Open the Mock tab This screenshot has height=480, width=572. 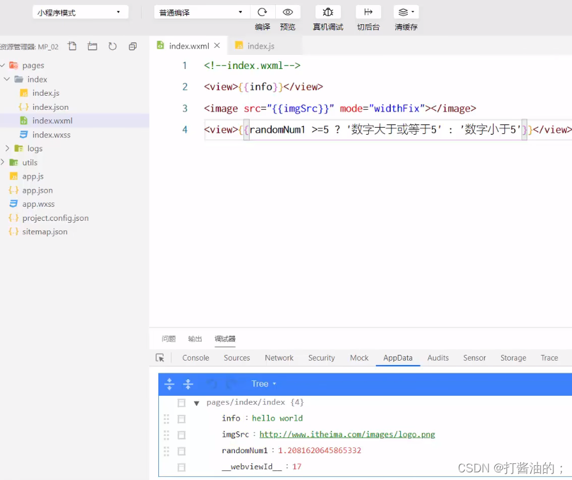(359, 358)
